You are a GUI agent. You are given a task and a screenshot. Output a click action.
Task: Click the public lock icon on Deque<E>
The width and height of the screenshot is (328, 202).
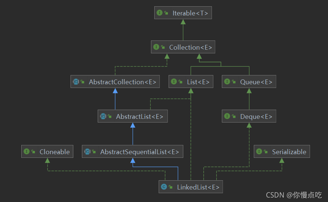click(x=234, y=116)
